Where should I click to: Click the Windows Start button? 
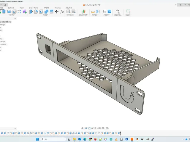point(37,139)
